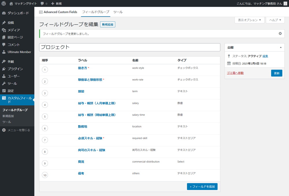Click the status key icon in 公開 box
The image size is (289, 196).
pos(229,56)
